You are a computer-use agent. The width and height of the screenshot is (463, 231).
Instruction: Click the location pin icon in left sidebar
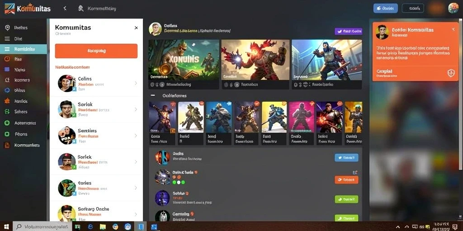7,28
